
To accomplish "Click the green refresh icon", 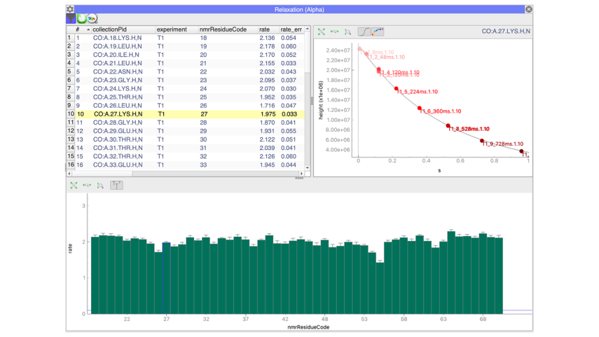I will [x=81, y=18].
